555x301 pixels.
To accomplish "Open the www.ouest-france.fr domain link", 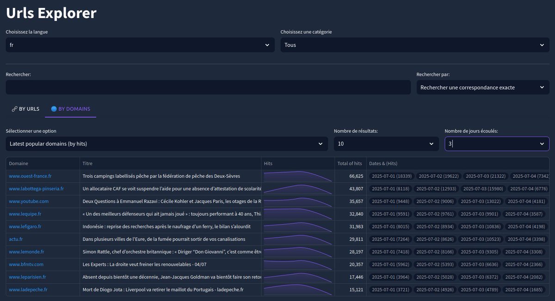I will [30, 176].
